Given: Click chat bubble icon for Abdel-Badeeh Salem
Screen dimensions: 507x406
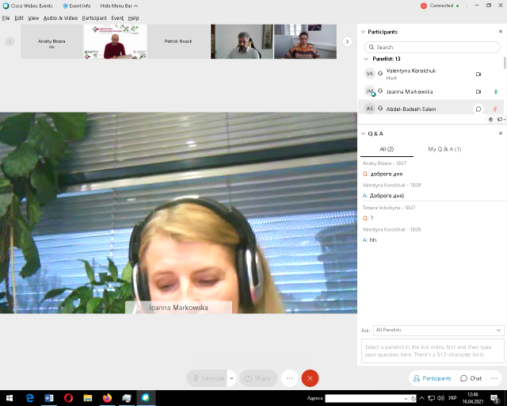Looking at the screenshot, I should pyautogui.click(x=478, y=109).
